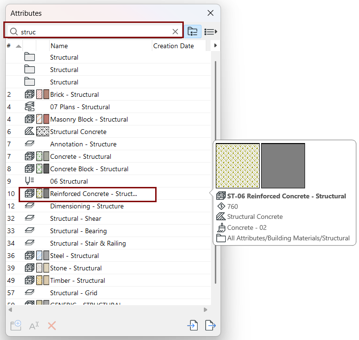Click the layer icon for Annotation - Structure
Image resolution: width=359 pixels, height=340 pixels.
[30, 144]
